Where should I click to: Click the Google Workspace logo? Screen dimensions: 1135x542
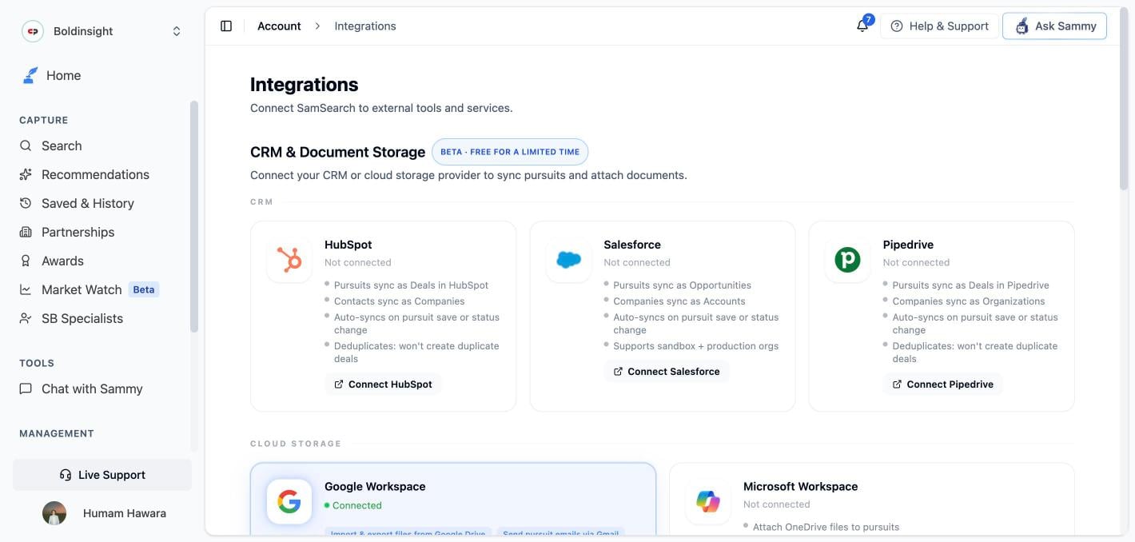(x=289, y=502)
